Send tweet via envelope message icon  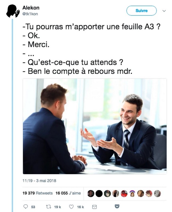tap(94, 207)
